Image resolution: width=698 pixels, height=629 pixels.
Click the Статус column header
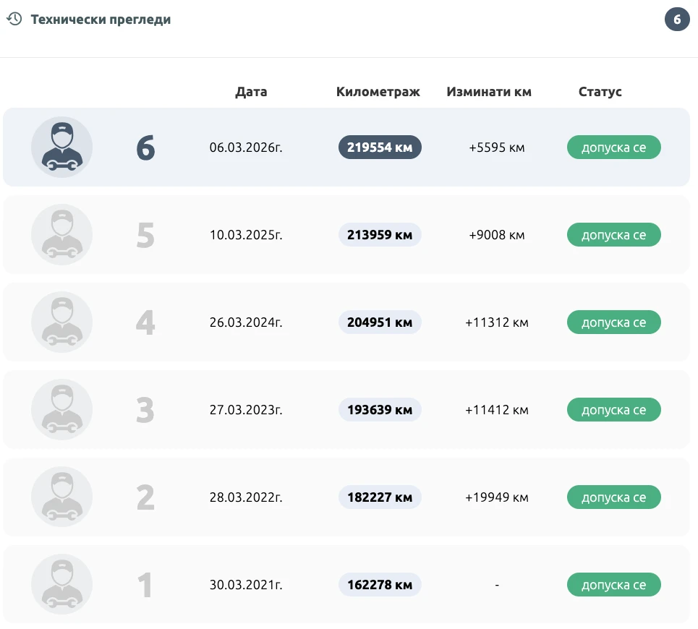coord(600,92)
